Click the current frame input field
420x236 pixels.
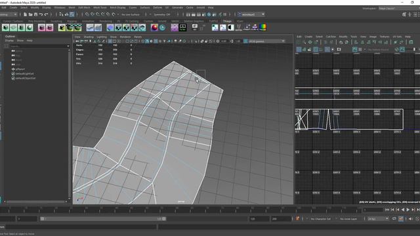[x=373, y=210]
